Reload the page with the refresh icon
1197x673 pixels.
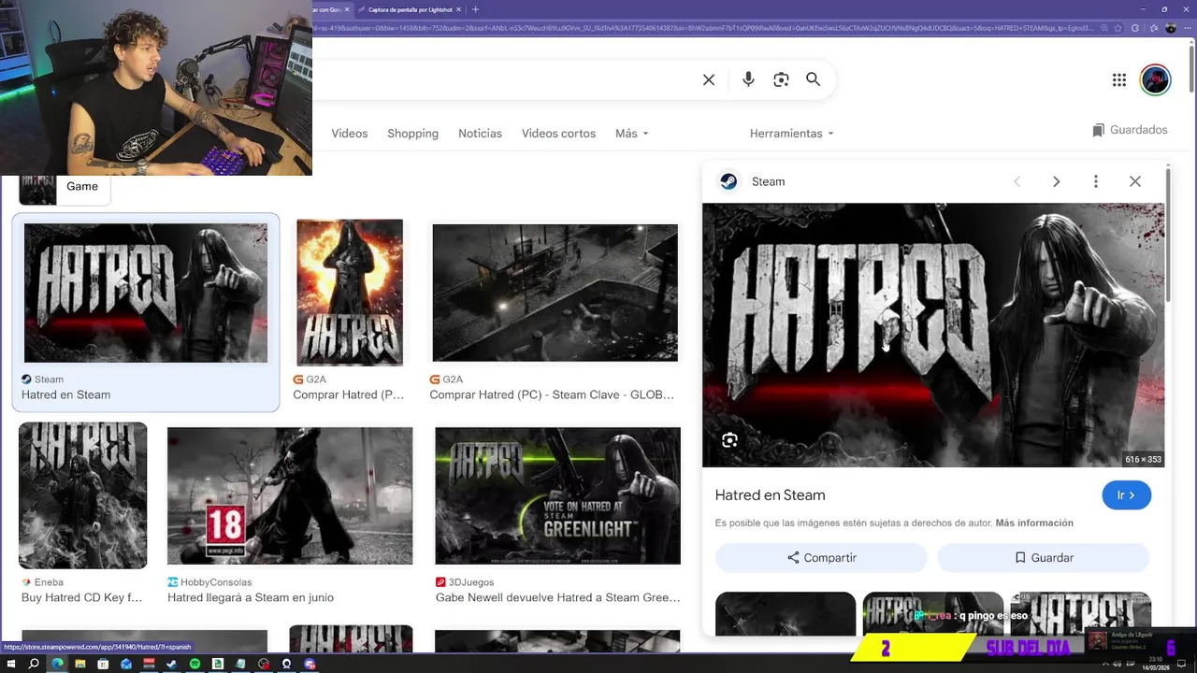pyautogui.click(x=1135, y=28)
